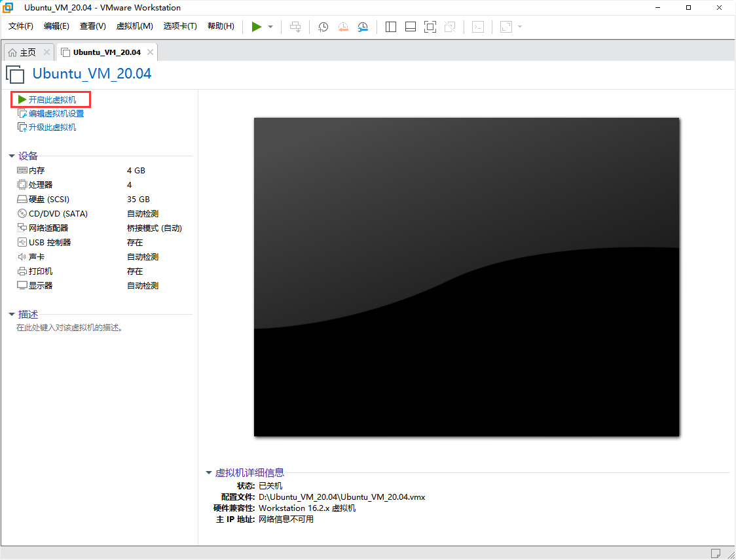Click the revert to snapshot icon
Screen dimensions: 736x560
(343, 27)
